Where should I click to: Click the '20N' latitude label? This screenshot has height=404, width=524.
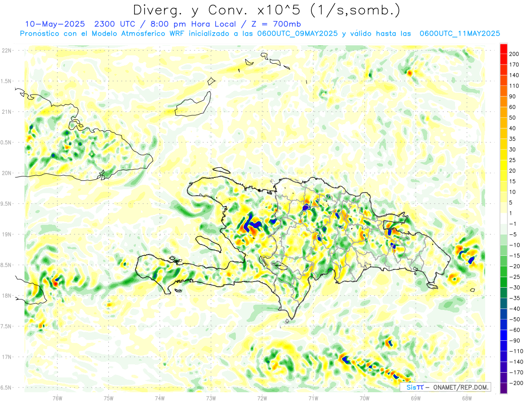pos(7,173)
